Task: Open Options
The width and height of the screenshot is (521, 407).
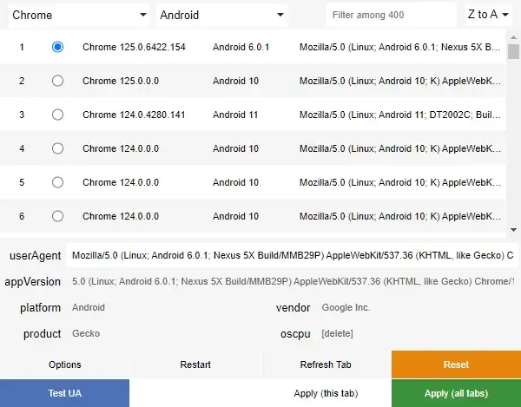Action: coord(65,364)
